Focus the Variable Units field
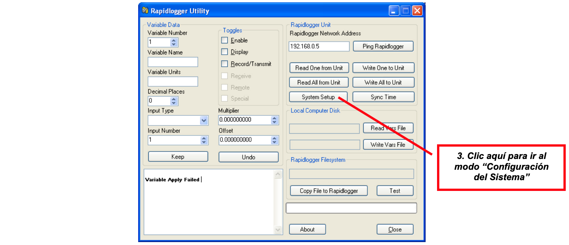This screenshot has width=569, height=245. click(x=173, y=81)
